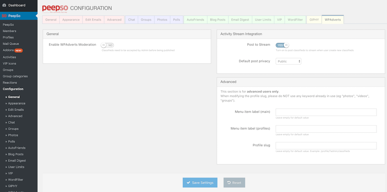Viewport: 387px width, 192px height.
Task: Open the Email Digest tab
Action: click(240, 20)
